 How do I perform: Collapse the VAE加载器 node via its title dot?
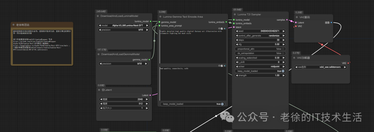point(294,58)
